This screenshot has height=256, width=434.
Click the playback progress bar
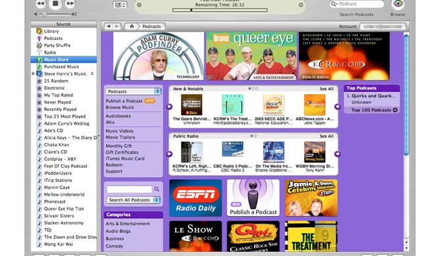tap(220, 10)
